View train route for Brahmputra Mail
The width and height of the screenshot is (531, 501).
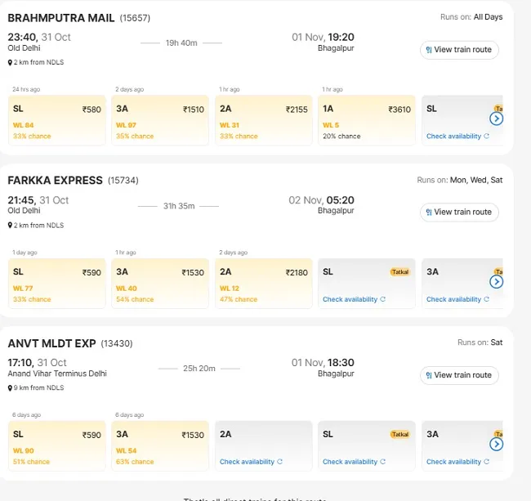[459, 50]
